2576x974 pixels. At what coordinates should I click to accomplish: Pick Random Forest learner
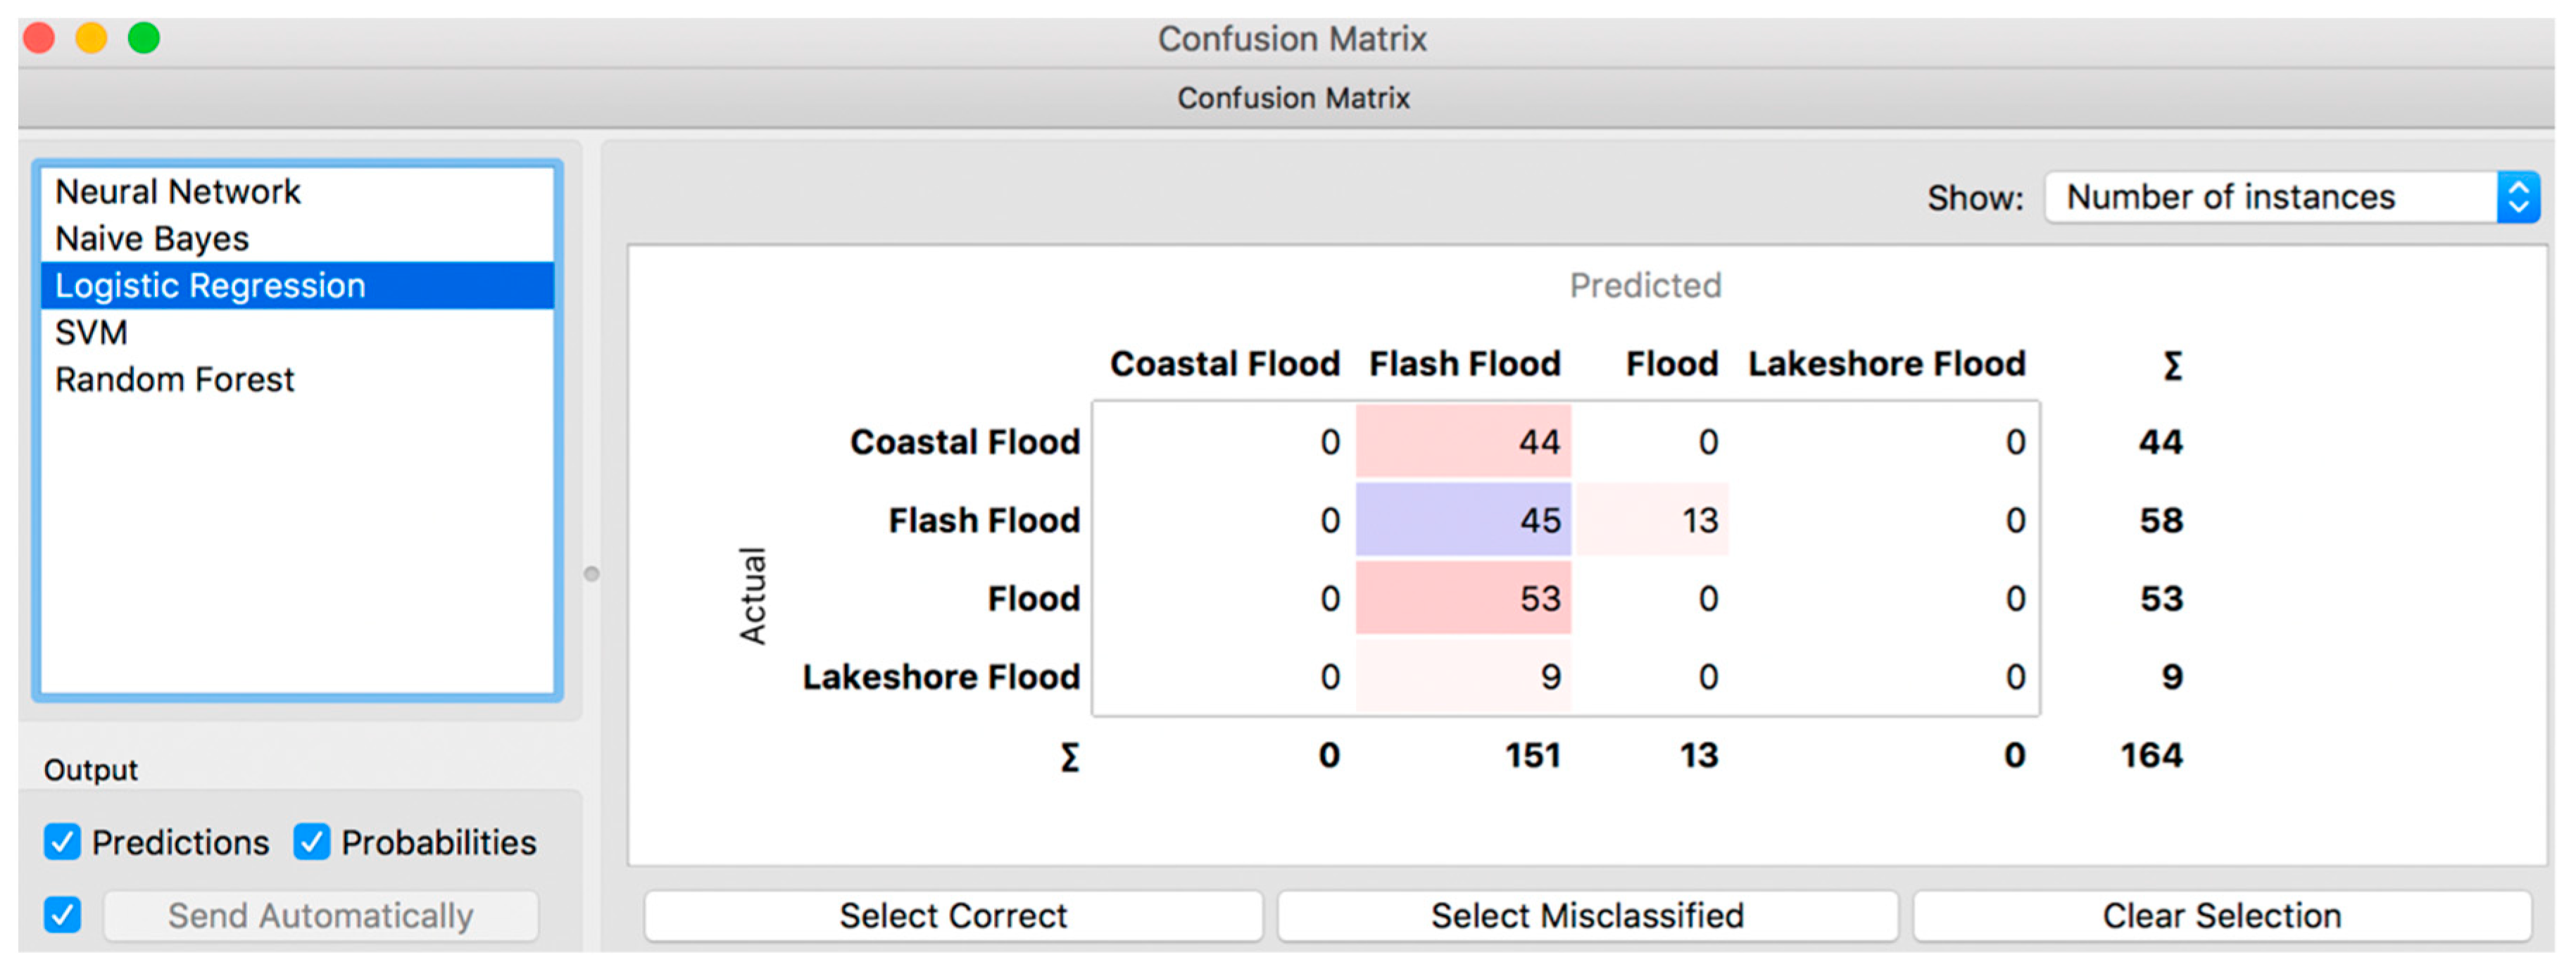pos(175,379)
